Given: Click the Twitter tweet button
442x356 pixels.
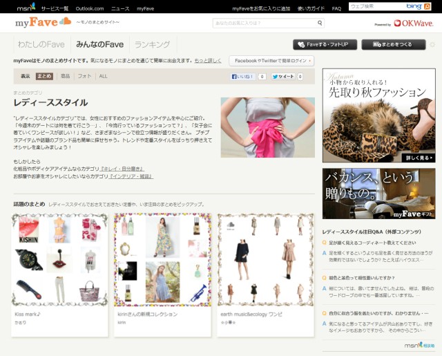Looking at the screenshot, I should point(284,76).
